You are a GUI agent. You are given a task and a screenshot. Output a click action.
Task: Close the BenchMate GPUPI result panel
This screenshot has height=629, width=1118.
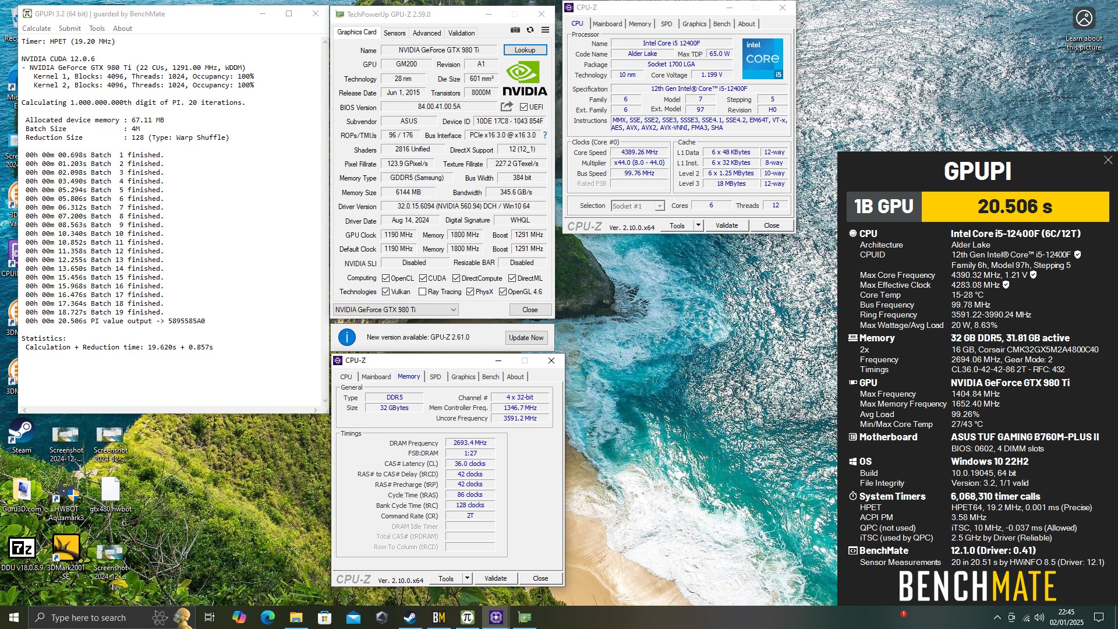pos(1108,160)
